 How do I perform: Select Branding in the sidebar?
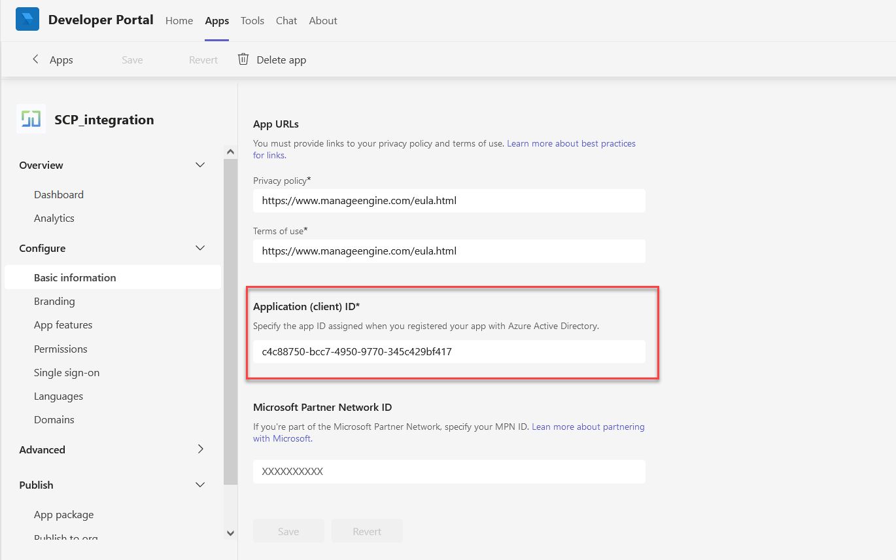54,302
